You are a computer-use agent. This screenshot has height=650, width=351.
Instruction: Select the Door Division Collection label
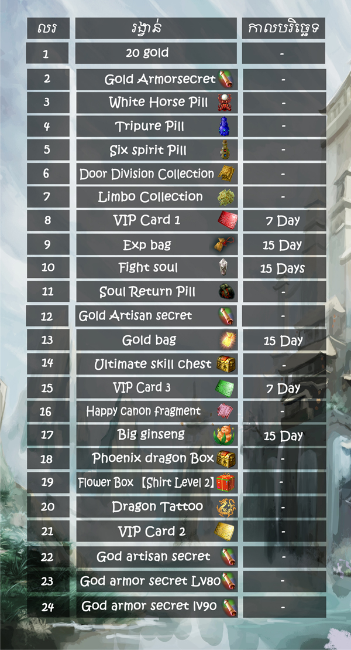pos(147,173)
